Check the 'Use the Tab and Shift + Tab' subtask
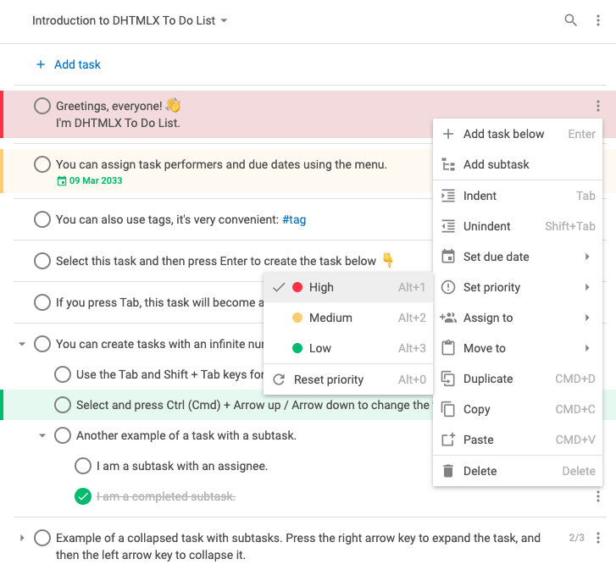 (63, 374)
